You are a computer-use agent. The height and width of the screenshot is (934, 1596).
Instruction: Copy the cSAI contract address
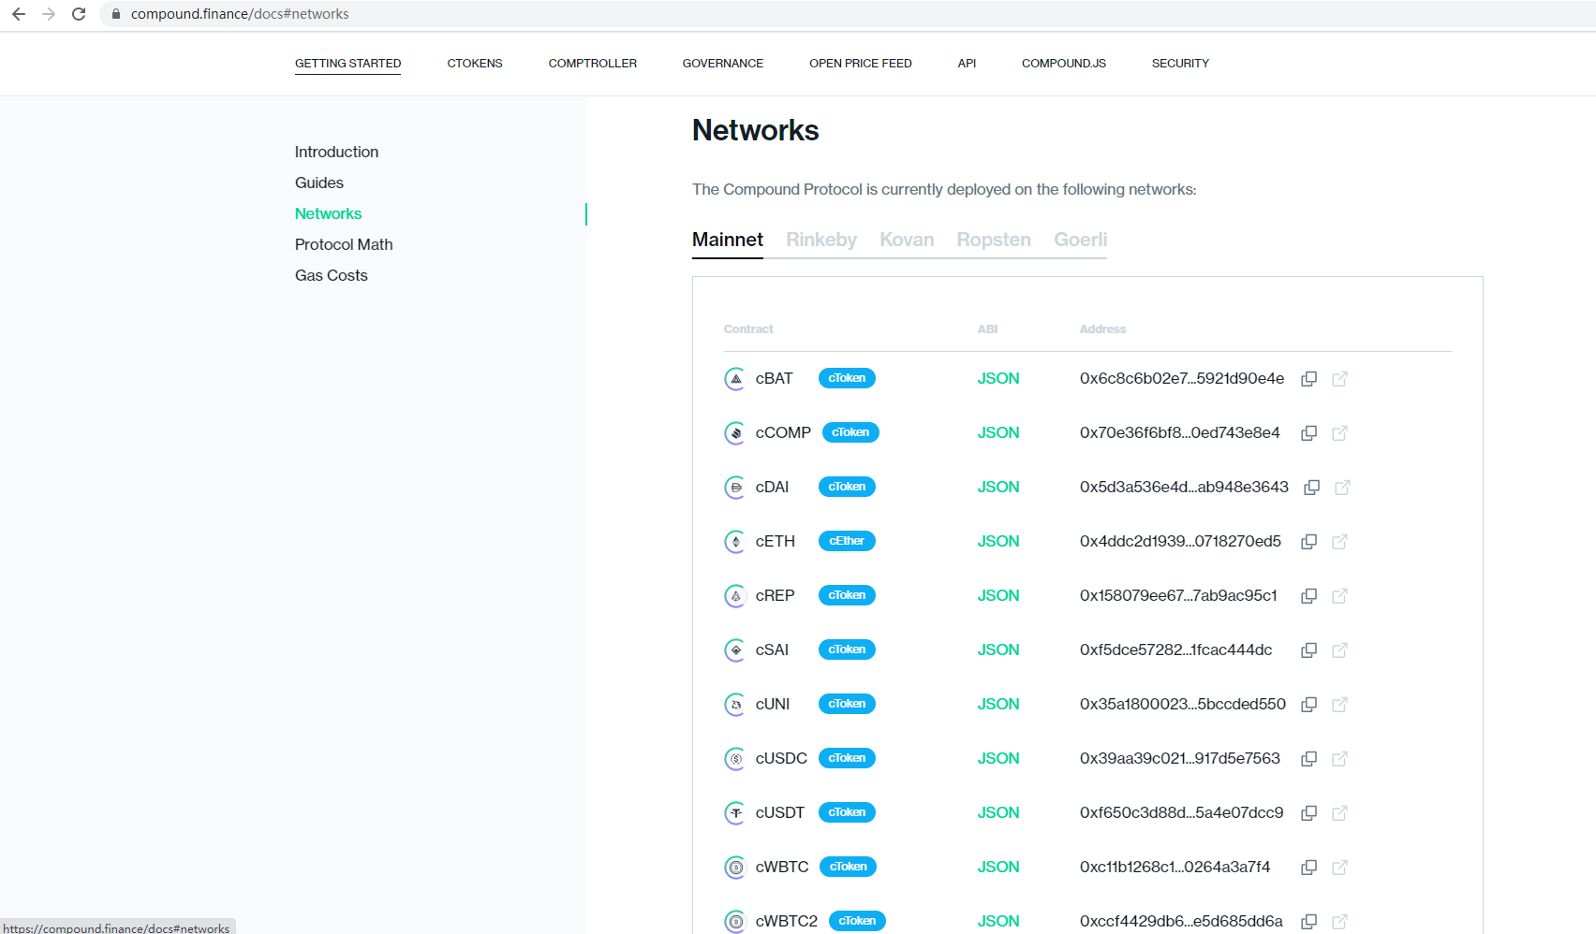pyautogui.click(x=1309, y=650)
